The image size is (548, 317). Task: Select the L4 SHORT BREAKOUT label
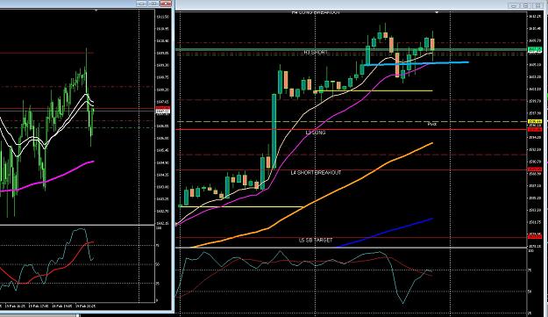click(316, 172)
